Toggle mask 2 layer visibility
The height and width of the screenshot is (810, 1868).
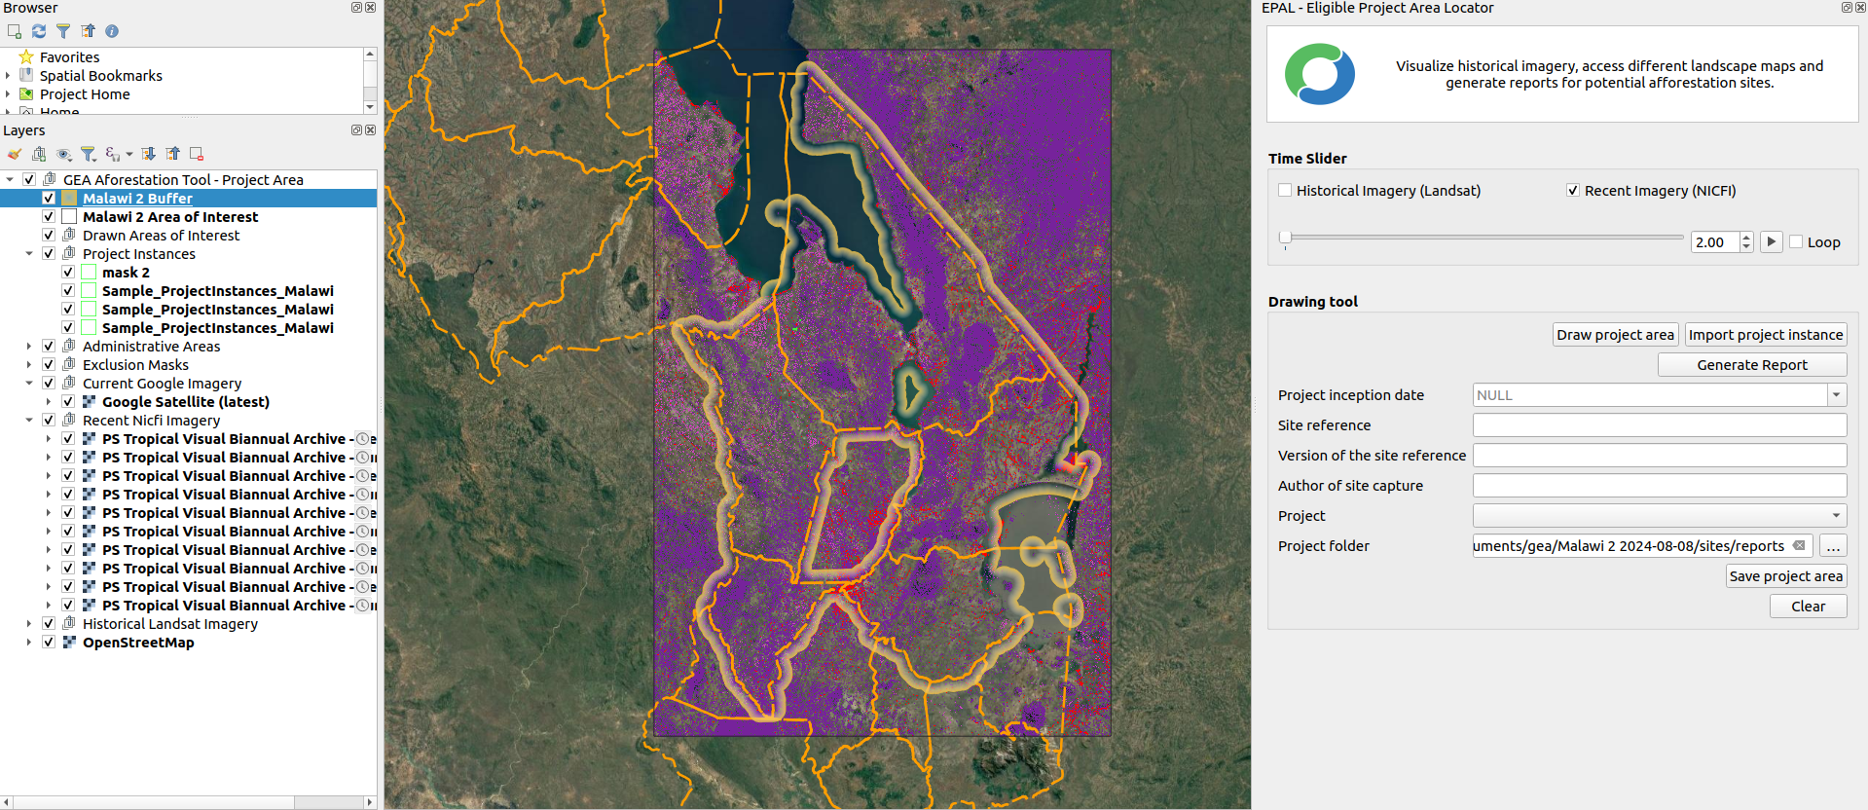tap(68, 273)
